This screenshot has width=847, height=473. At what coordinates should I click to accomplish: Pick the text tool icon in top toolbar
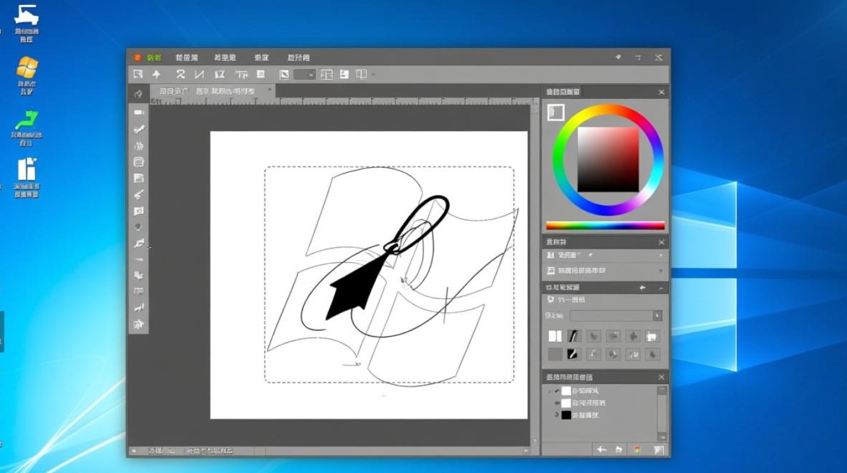(x=241, y=74)
